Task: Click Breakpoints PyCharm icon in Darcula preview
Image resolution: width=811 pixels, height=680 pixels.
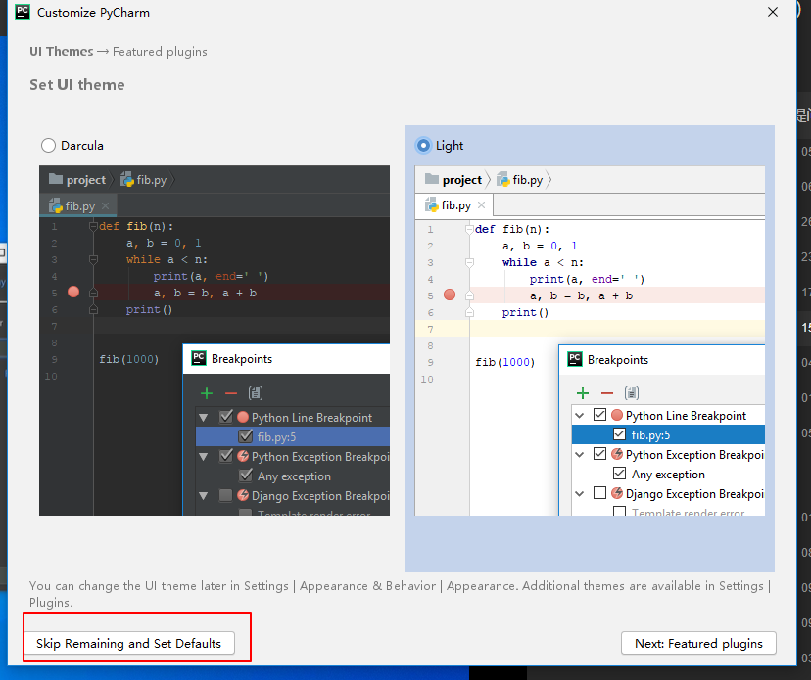Action: tap(199, 359)
